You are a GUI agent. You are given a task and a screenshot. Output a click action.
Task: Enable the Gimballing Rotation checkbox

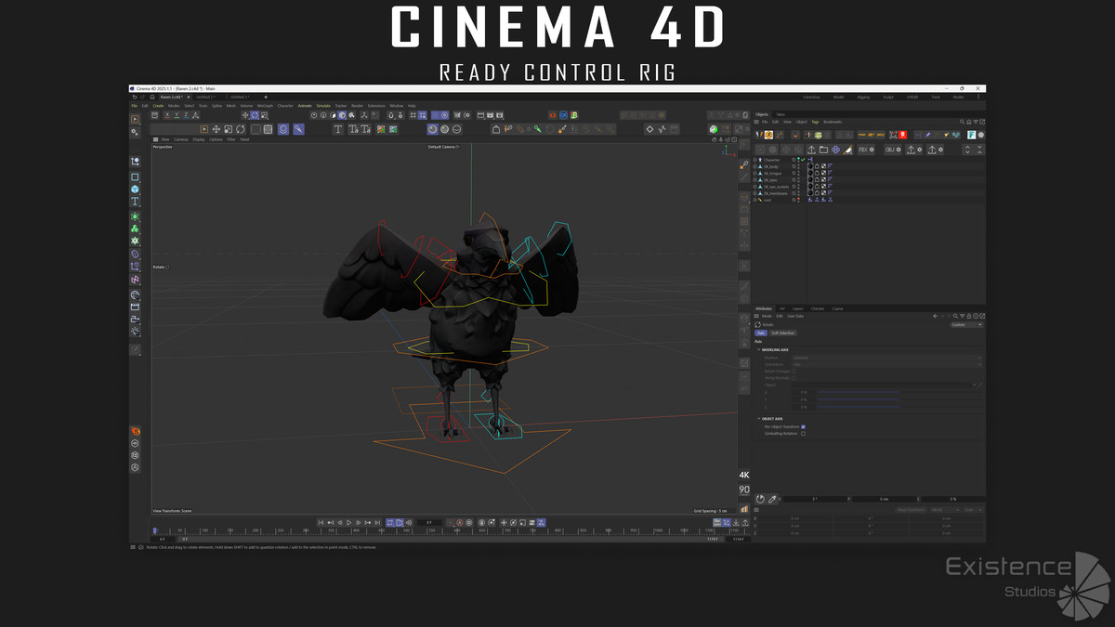803,433
